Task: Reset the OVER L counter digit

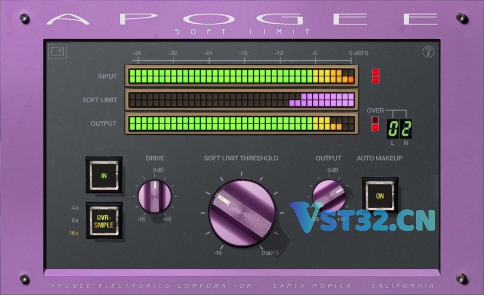Action: [x=393, y=129]
